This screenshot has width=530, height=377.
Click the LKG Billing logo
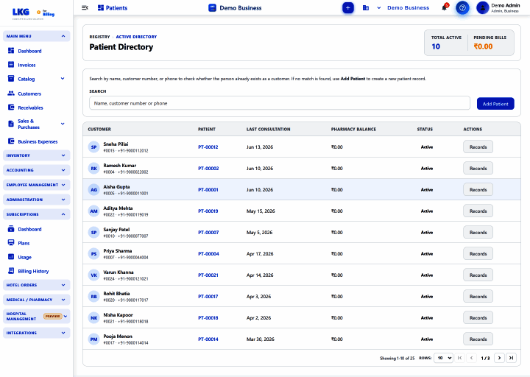(x=33, y=13)
